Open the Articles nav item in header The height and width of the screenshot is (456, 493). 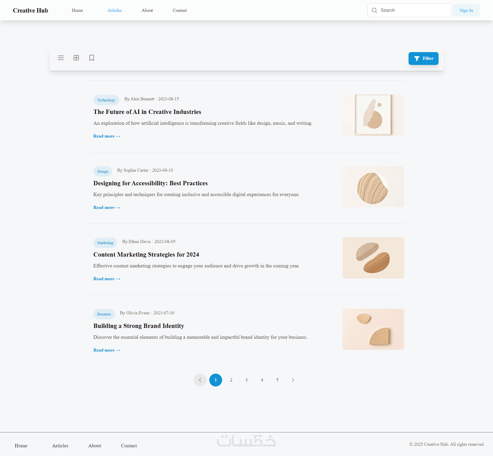pyautogui.click(x=115, y=10)
